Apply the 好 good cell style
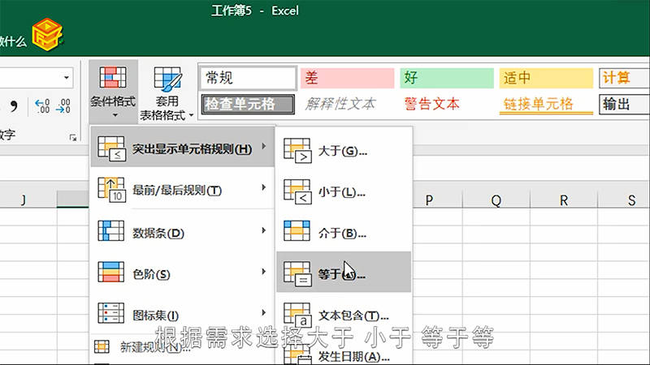The height and width of the screenshot is (365, 650). (x=446, y=78)
